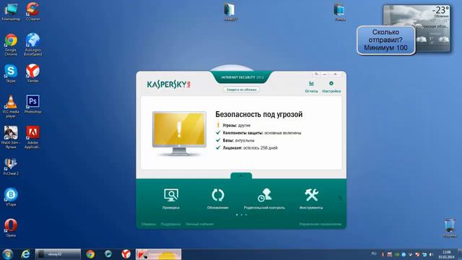Click the Безопасность под угрозой heading

pos(258,114)
